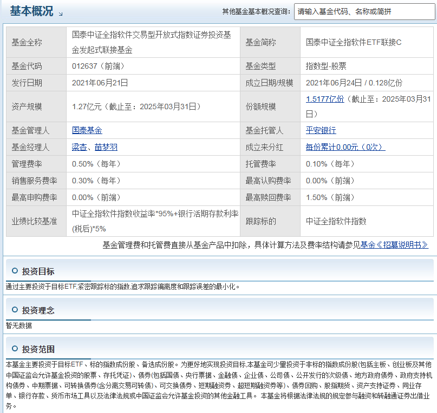The width and height of the screenshot is (437, 413).
Task: Click the circle bullet icon beside 投资范围
Action: 15,349
